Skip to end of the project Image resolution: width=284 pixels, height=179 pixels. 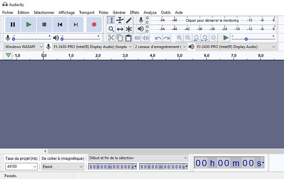(76, 24)
